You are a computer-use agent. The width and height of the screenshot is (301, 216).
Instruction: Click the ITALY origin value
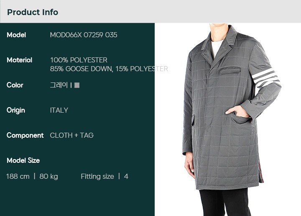[59, 111]
